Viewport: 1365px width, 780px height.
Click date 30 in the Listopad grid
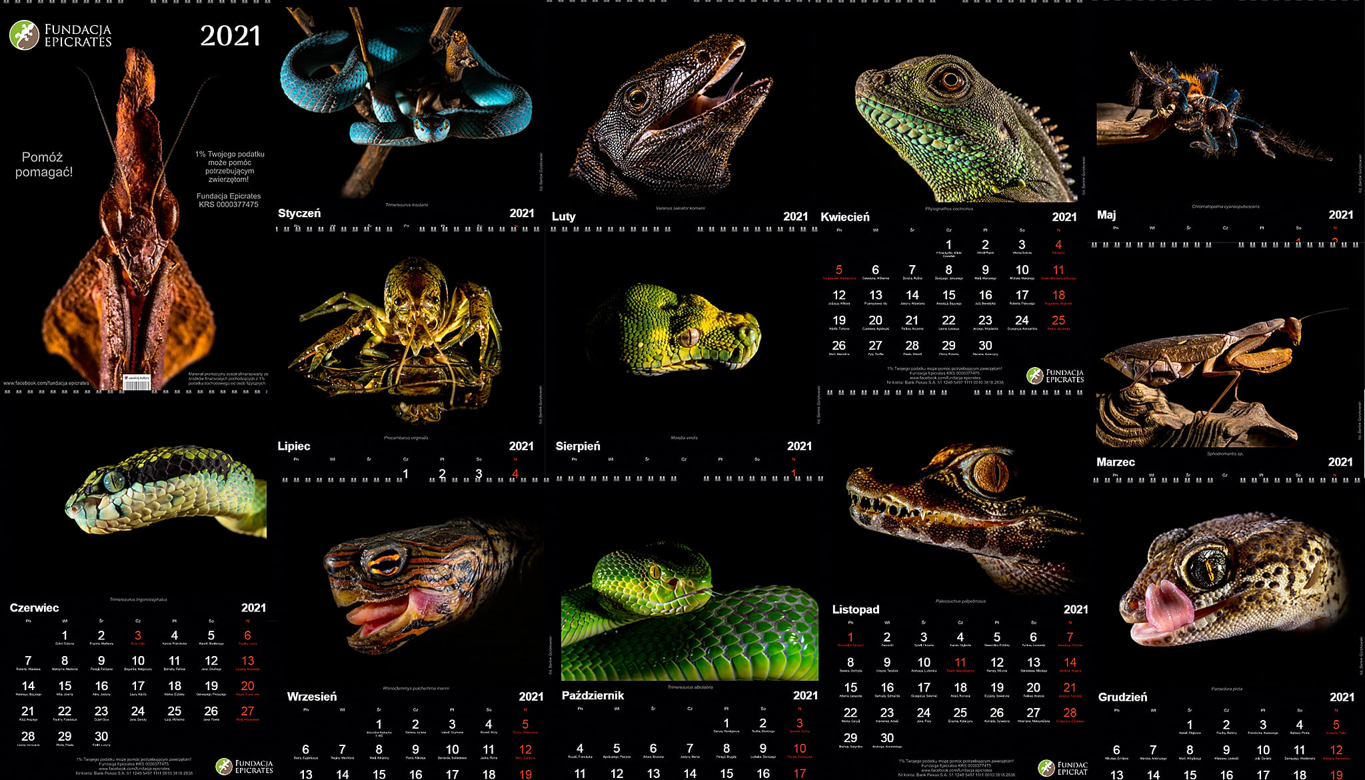click(x=886, y=738)
